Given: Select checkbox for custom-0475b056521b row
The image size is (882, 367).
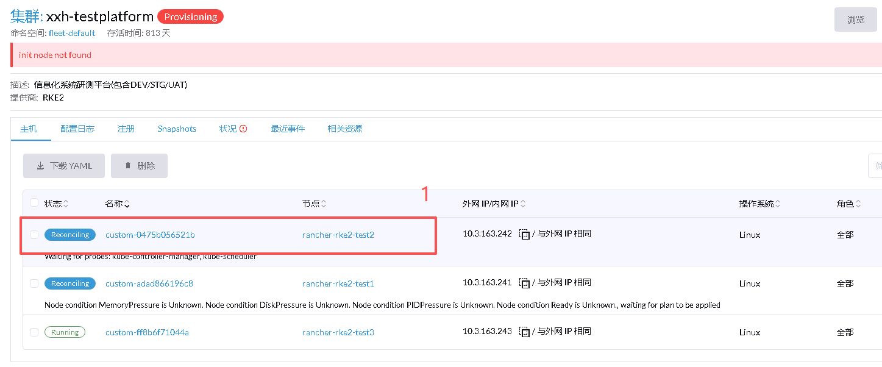Looking at the screenshot, I should tap(34, 235).
